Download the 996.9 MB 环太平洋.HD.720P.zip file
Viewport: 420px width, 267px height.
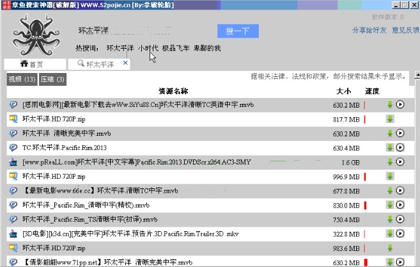(390, 176)
